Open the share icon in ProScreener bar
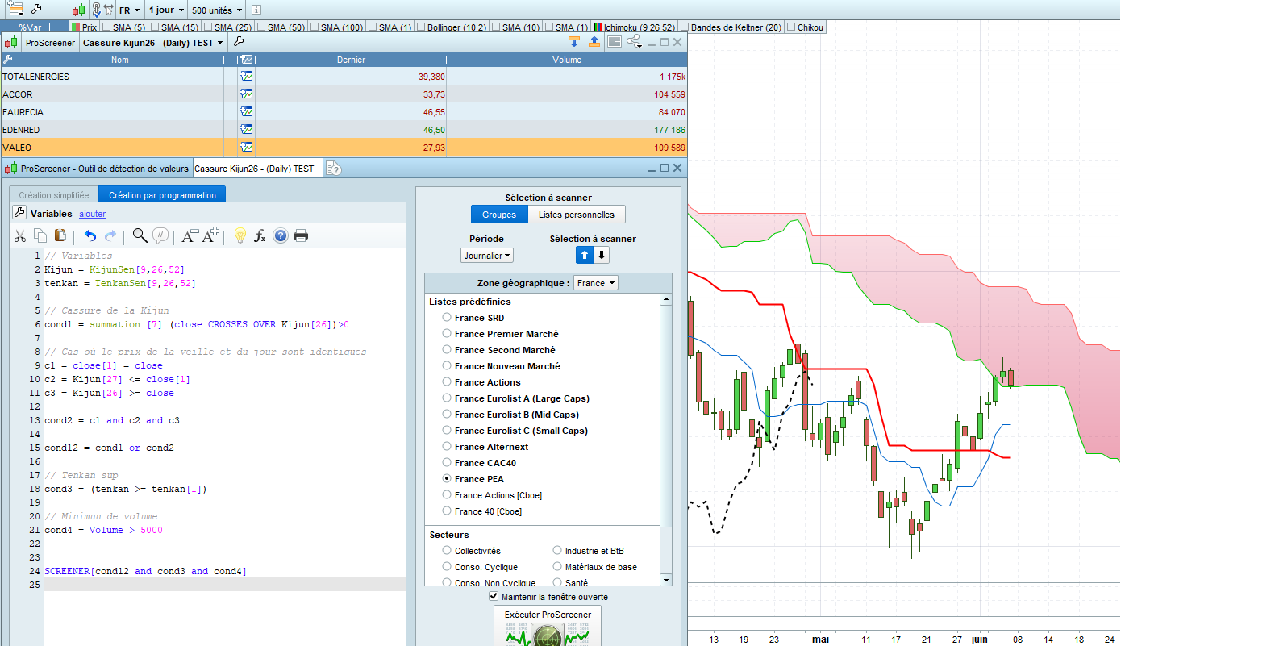Screen dimensions: 1275x646 click(635, 41)
